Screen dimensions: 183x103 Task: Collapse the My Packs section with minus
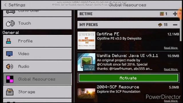click(x=175, y=25)
